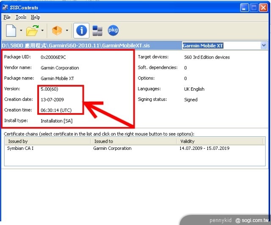Screen dimensions: 271x225
Task: Open the New file dropdown arrow
Action: 21,30
